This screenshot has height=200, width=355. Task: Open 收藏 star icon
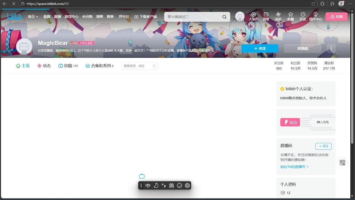(x=291, y=17)
